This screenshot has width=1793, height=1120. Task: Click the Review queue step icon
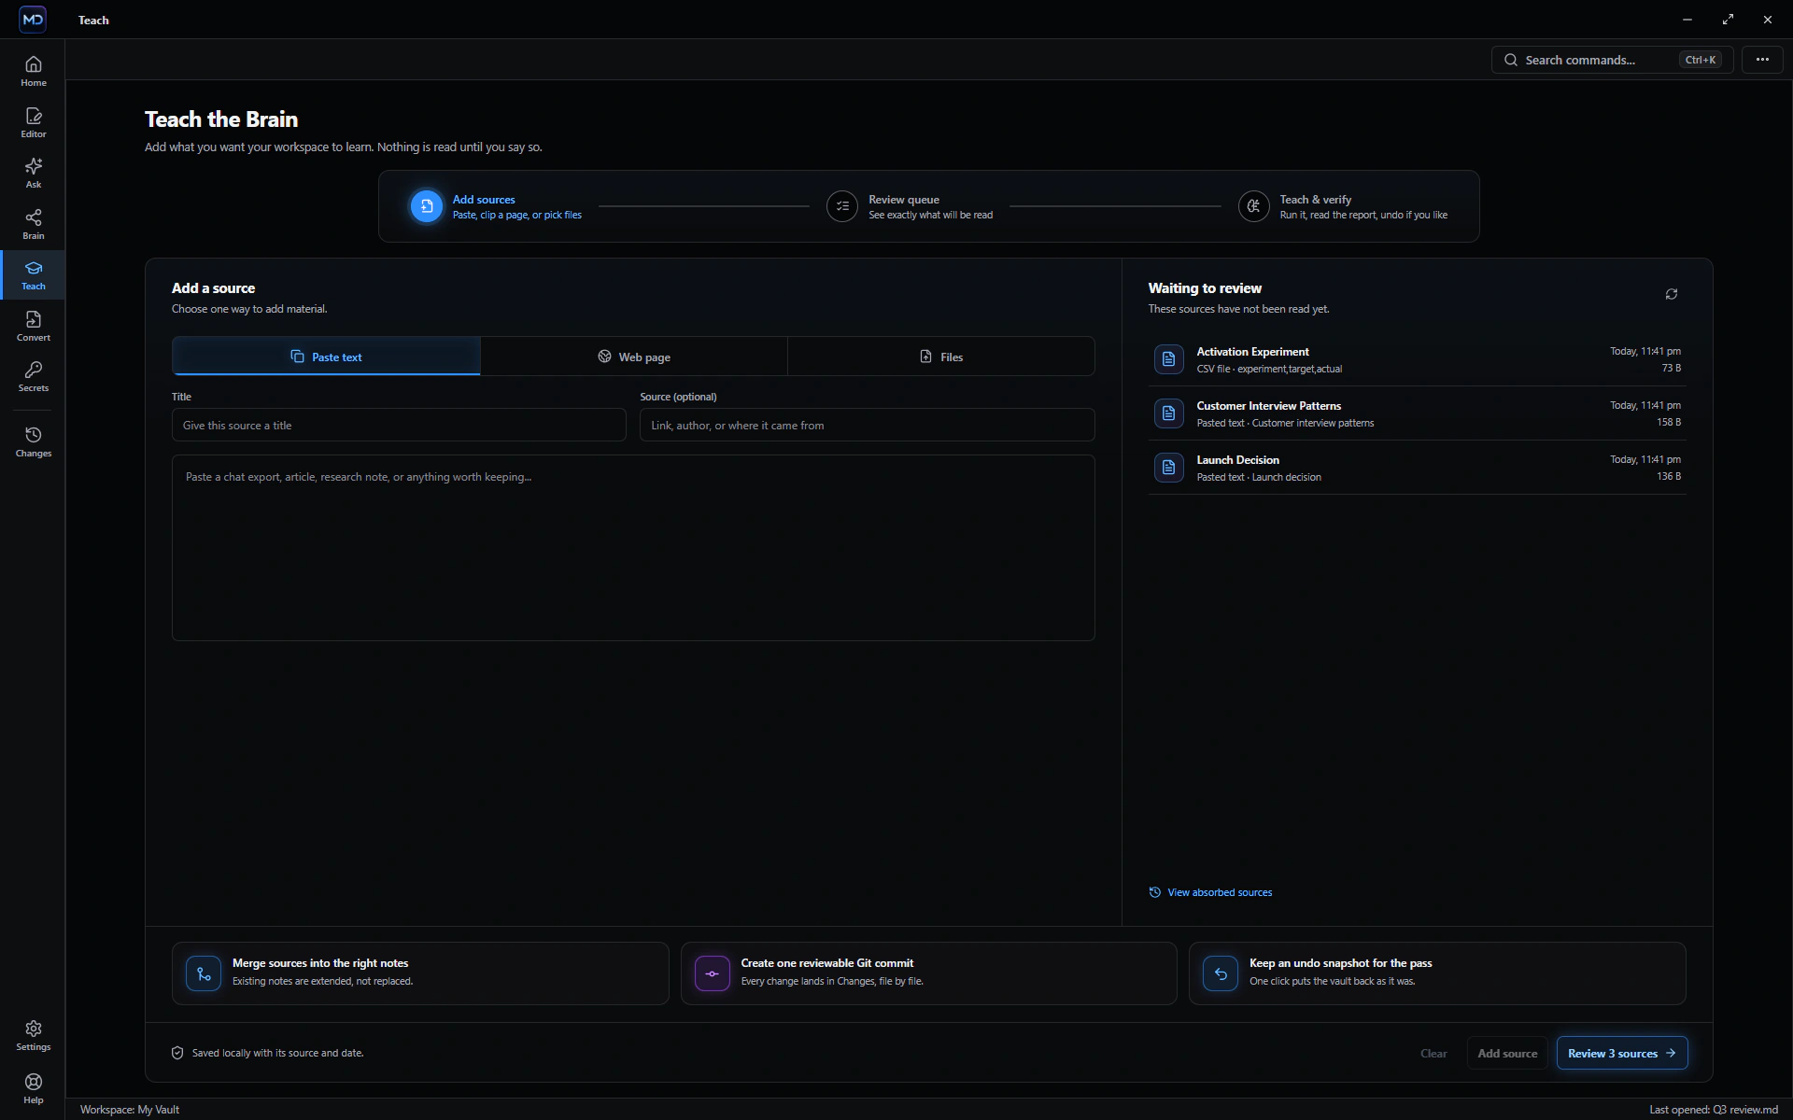coord(842,206)
